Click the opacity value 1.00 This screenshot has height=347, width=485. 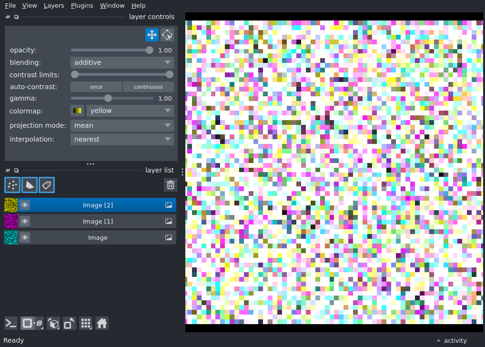165,51
